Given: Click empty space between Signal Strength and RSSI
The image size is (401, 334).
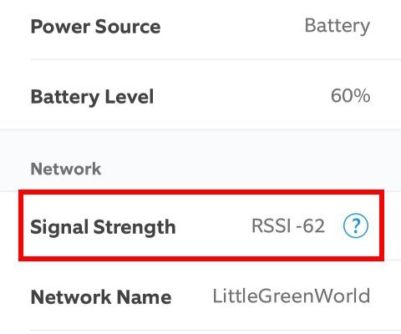Looking at the screenshot, I should 214,226.
